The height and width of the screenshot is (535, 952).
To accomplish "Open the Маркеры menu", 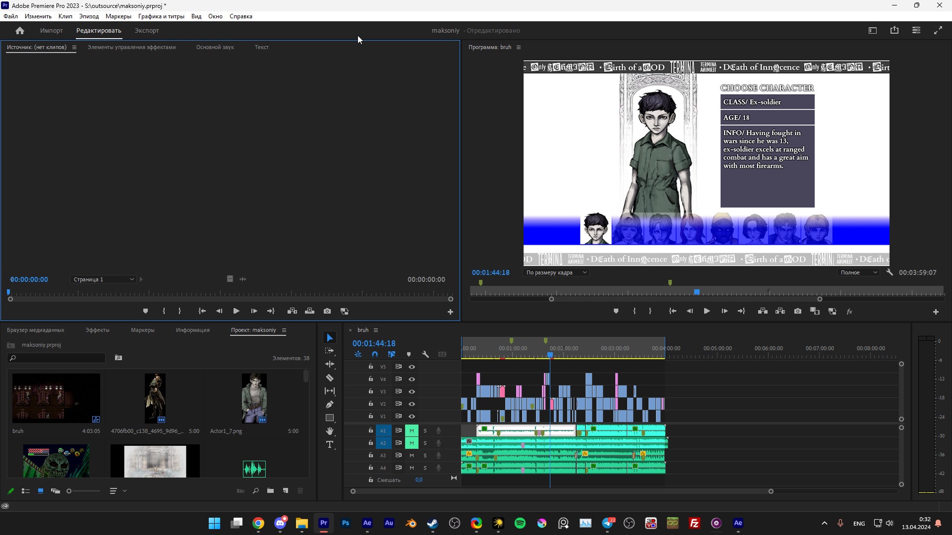I will [119, 16].
